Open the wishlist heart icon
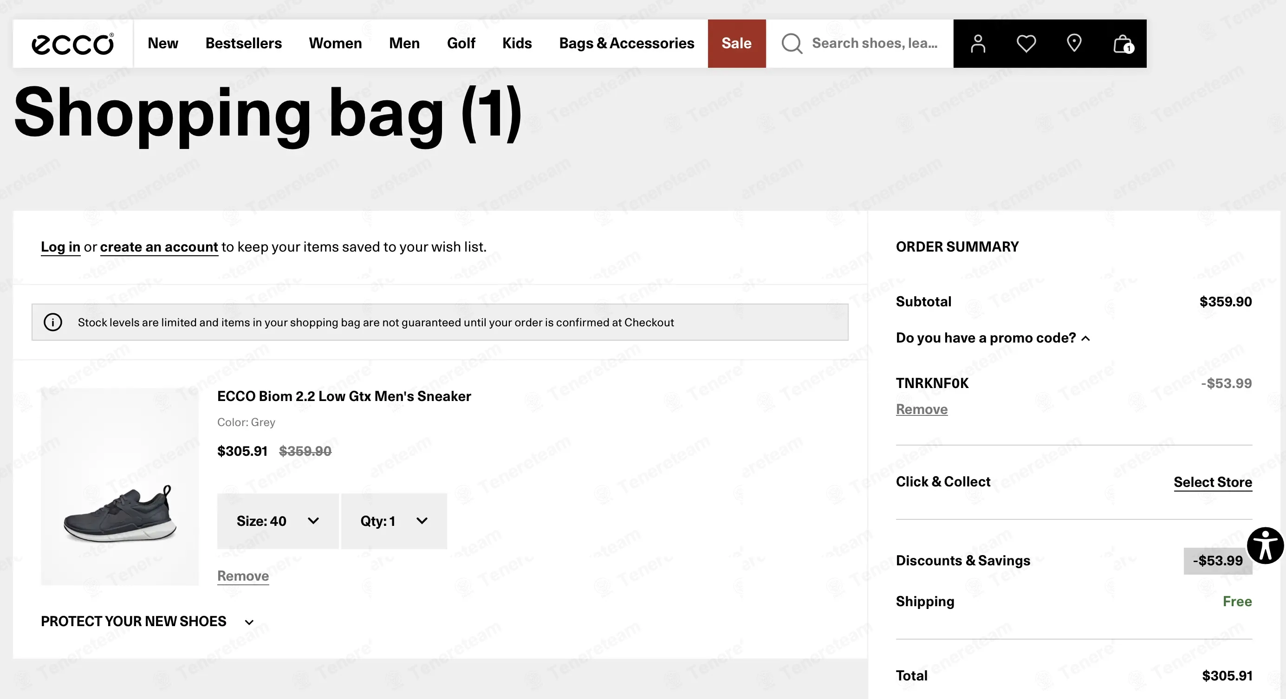This screenshot has width=1286, height=699. point(1026,44)
